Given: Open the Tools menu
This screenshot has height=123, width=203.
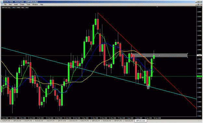Looking at the screenshot, I should tap(28, 5).
